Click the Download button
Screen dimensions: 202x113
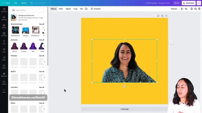tap(189, 3)
